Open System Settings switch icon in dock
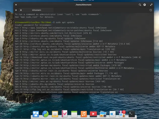This screenshot has width=159, height=119. tap(113, 114)
